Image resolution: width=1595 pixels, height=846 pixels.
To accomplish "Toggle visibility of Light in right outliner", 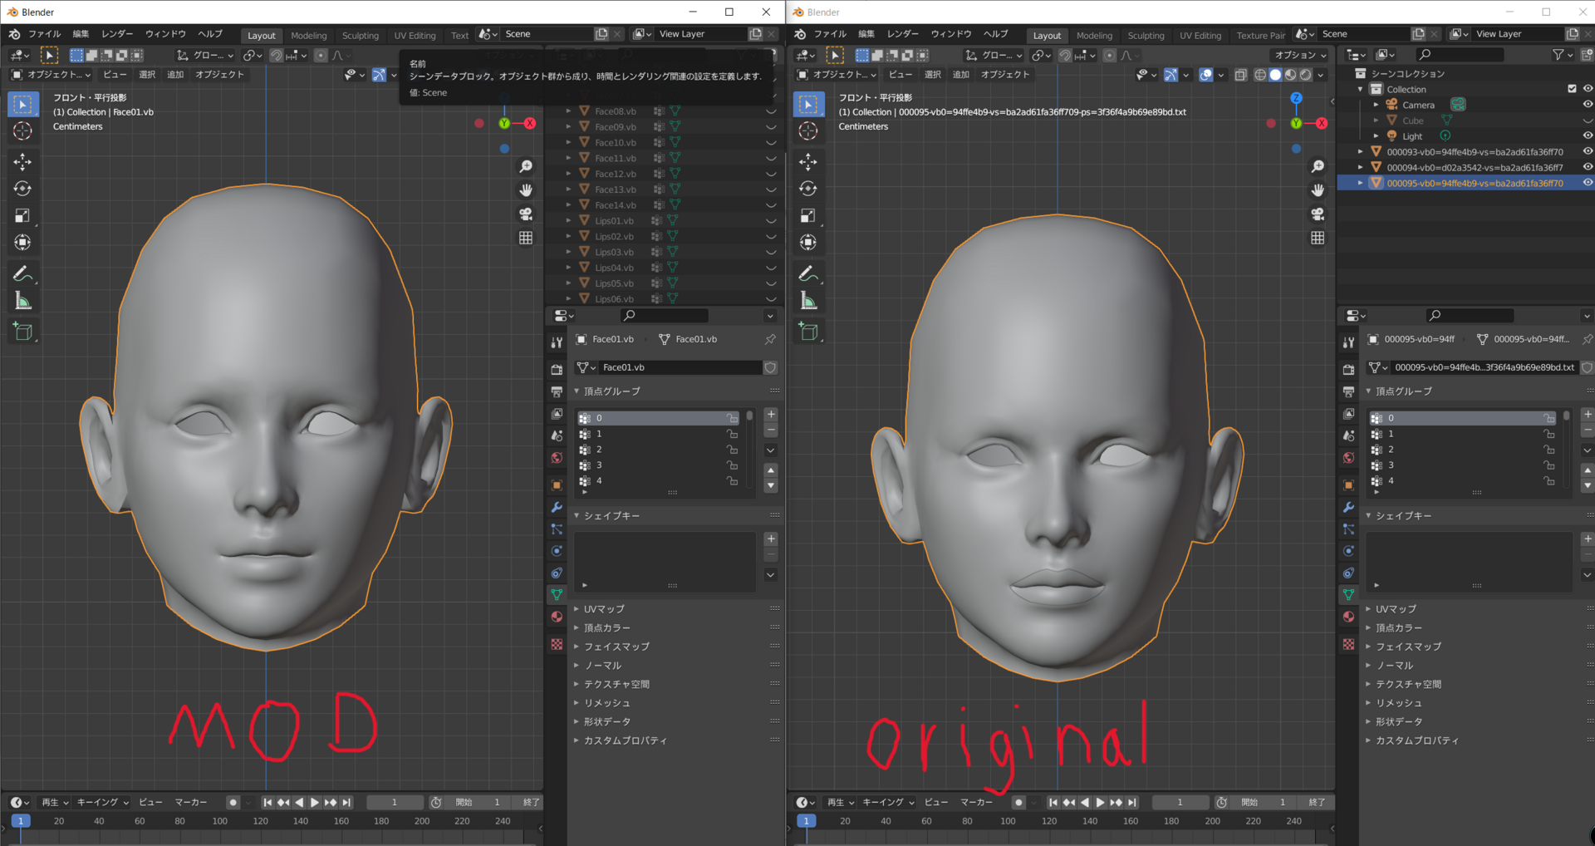I will (x=1588, y=135).
